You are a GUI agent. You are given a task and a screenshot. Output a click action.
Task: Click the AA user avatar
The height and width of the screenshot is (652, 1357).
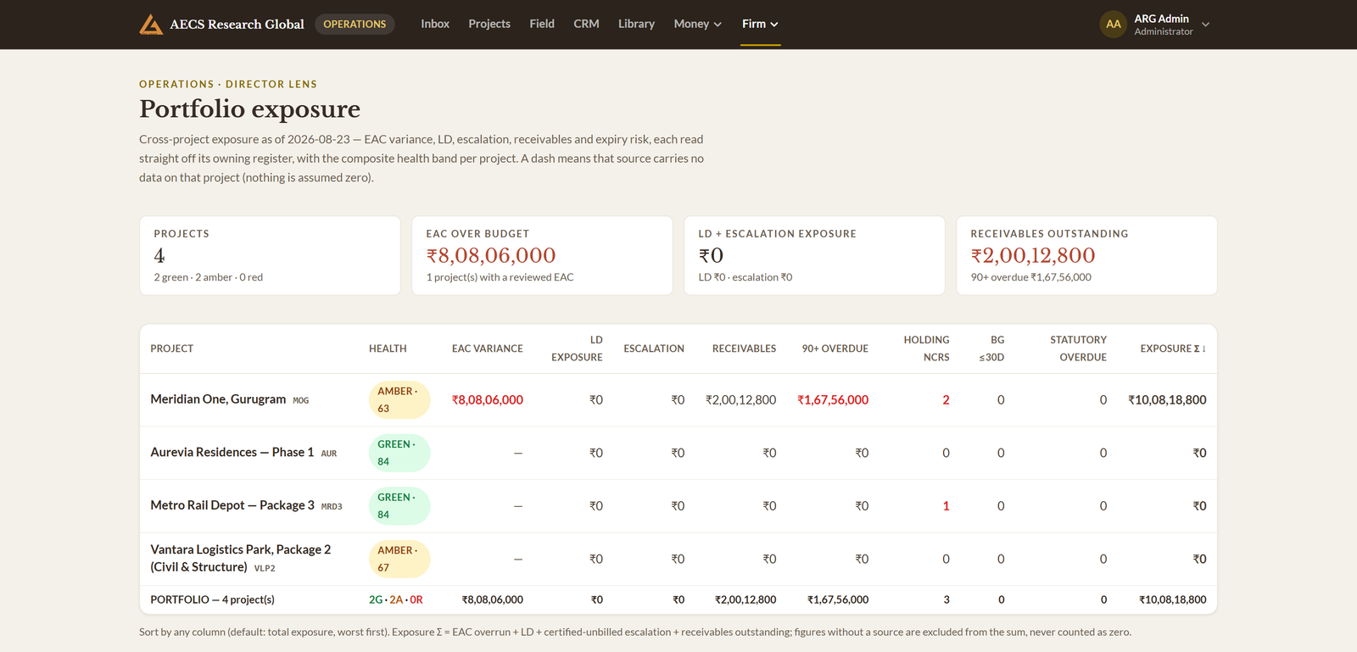point(1113,24)
